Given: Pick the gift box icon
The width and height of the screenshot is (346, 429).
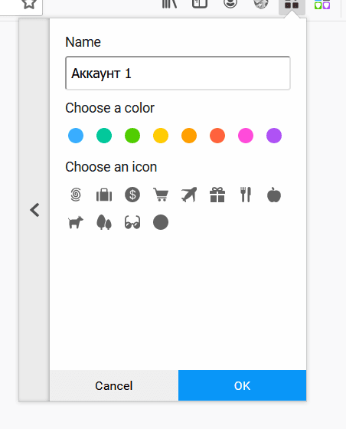Looking at the screenshot, I should (217, 195).
